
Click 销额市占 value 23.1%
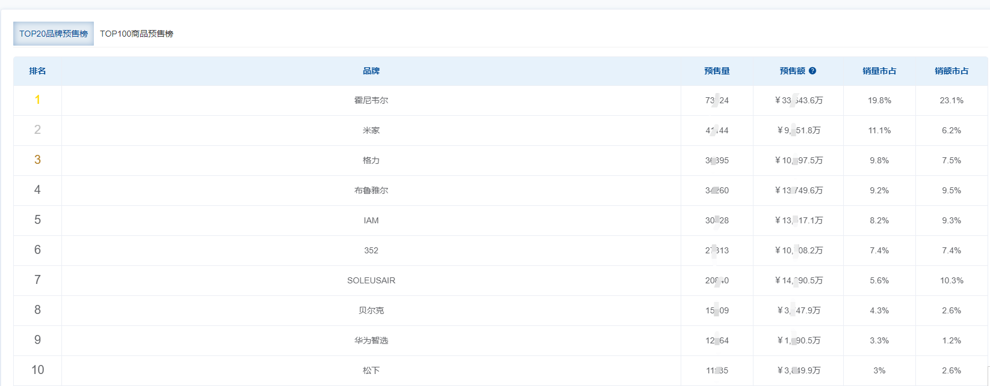click(951, 100)
